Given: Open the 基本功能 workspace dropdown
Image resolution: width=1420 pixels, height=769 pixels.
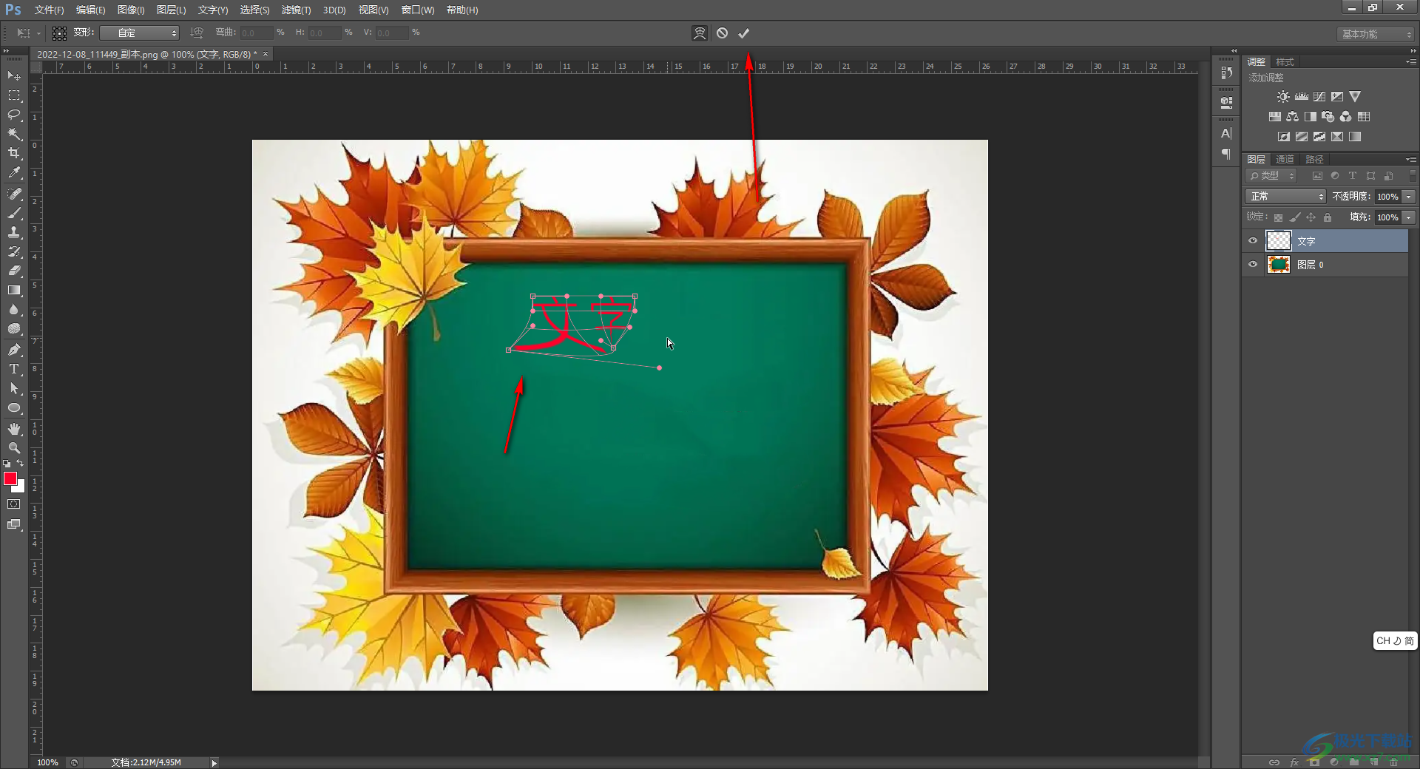Looking at the screenshot, I should tap(1376, 34).
